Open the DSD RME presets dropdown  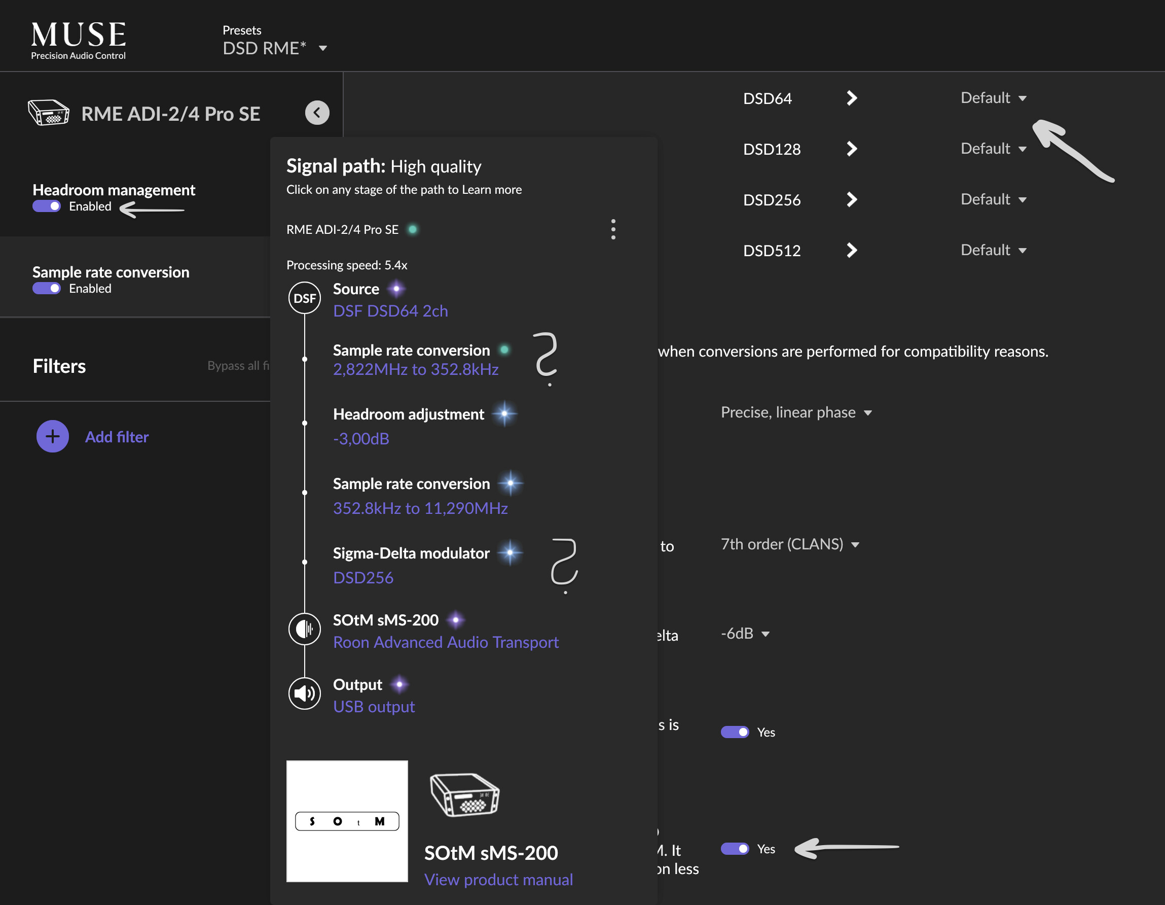click(x=275, y=48)
